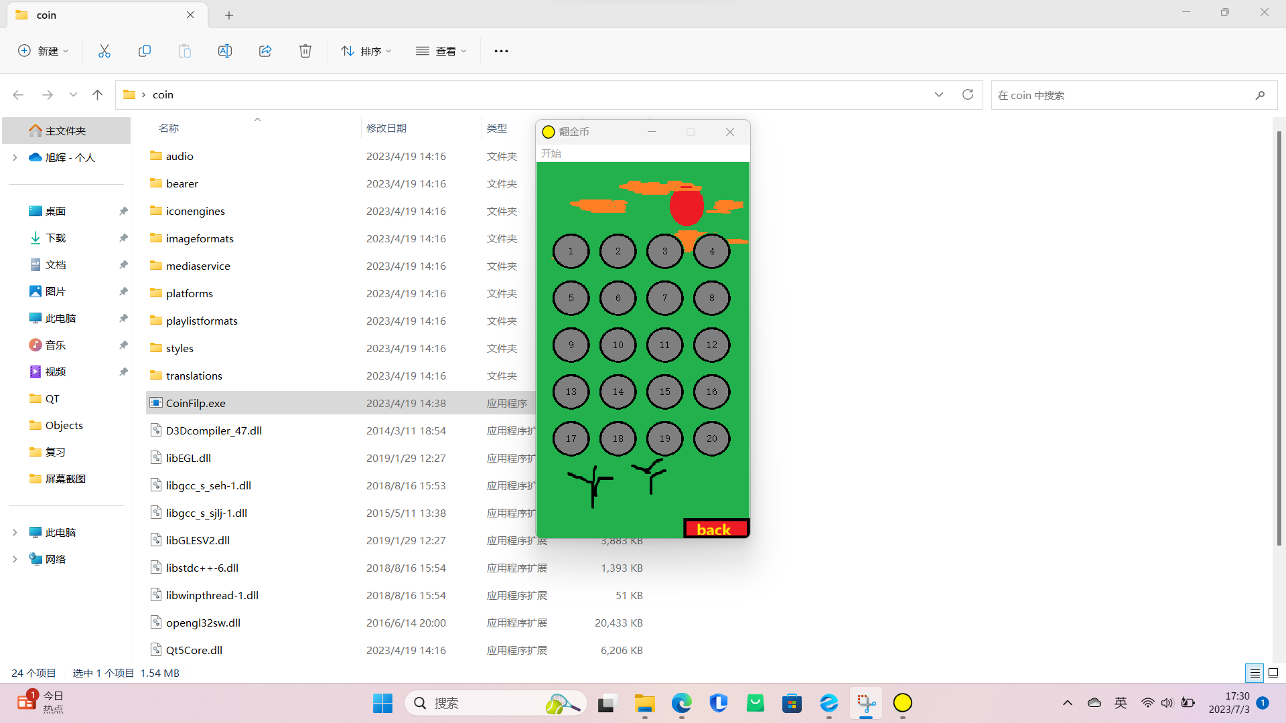Click the Explorer vertical scrollbar
The width and height of the screenshot is (1286, 723).
coord(1279,338)
